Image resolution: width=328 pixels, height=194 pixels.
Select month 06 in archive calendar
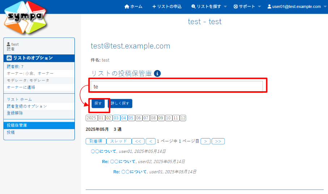tap(139, 118)
